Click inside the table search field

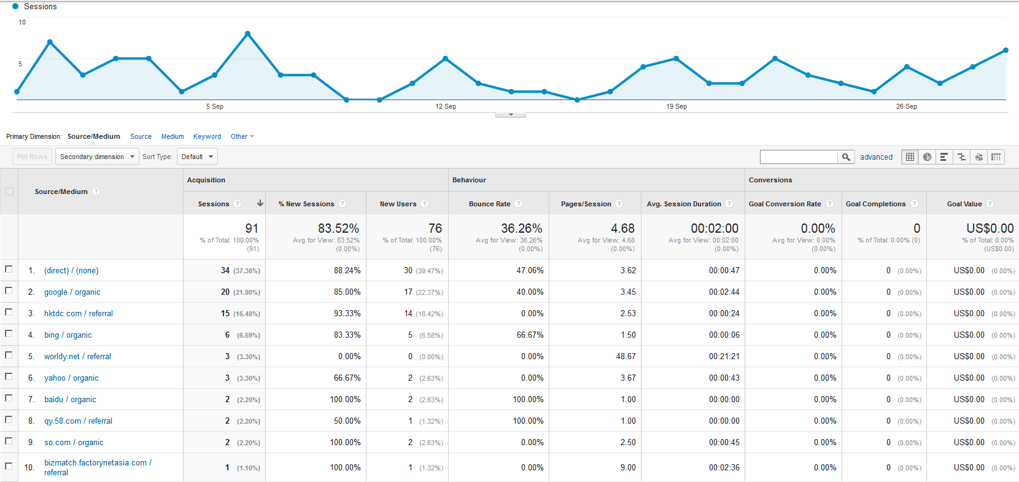tap(799, 157)
